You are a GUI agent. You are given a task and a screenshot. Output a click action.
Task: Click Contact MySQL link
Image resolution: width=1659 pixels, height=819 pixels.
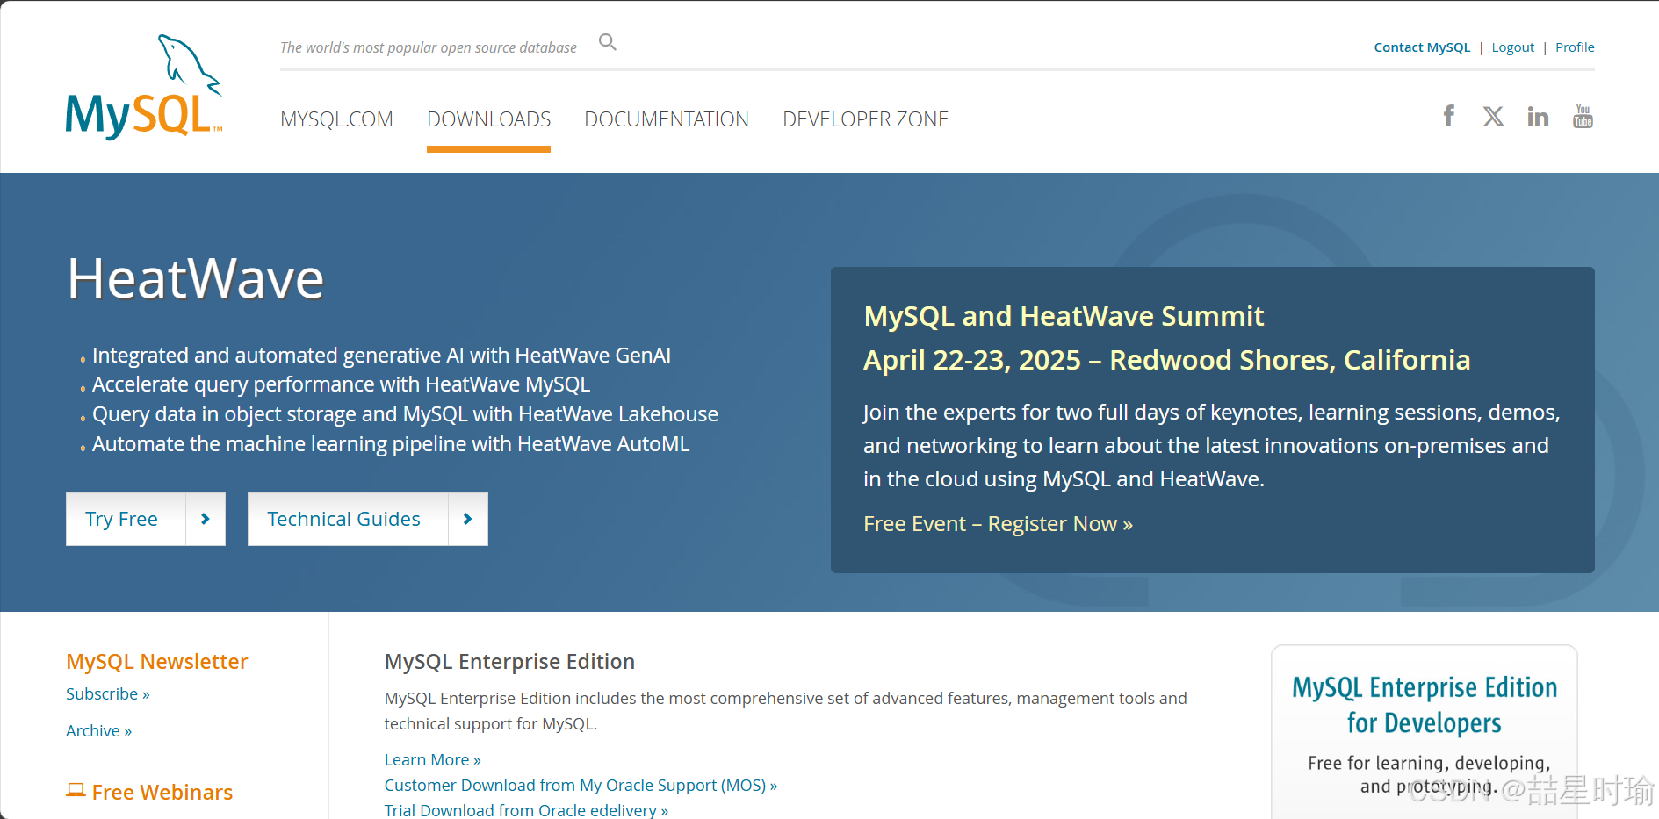click(x=1422, y=47)
